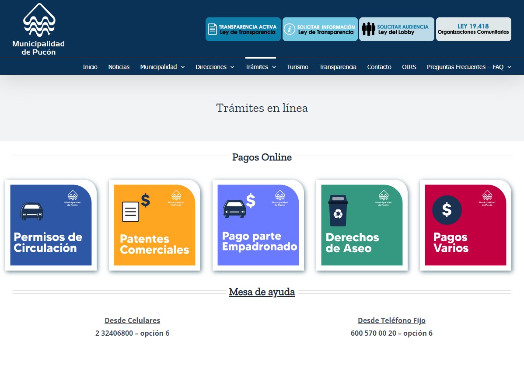This screenshot has height=365, width=524.
Task: Click the info icon in Solicitar Información banner
Action: point(290,29)
